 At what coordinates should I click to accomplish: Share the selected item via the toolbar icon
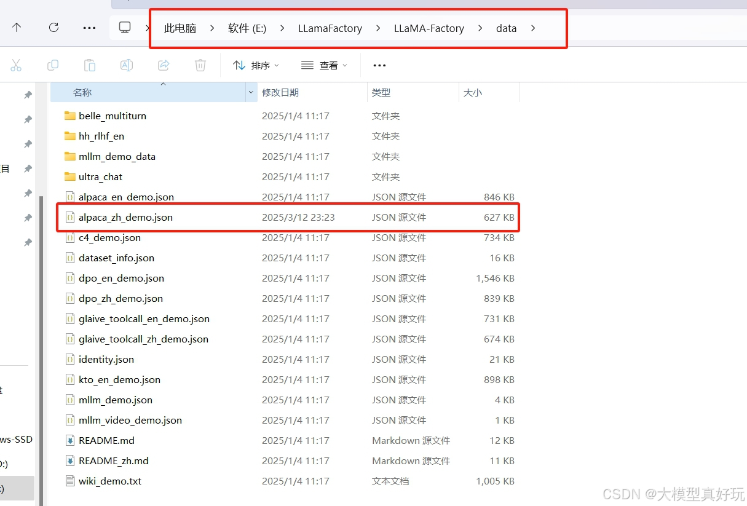click(x=164, y=65)
